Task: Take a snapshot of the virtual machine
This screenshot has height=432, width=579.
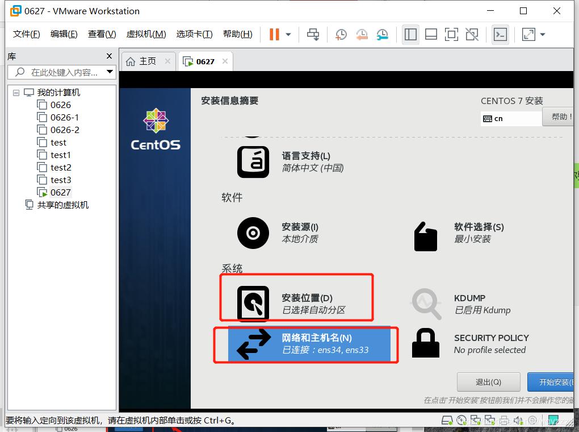Action: (341, 34)
